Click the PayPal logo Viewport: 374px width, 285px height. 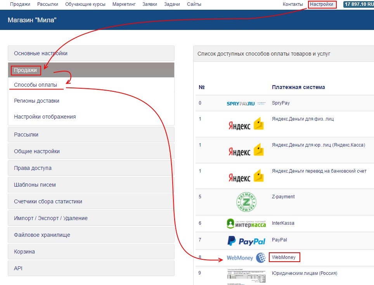click(246, 241)
